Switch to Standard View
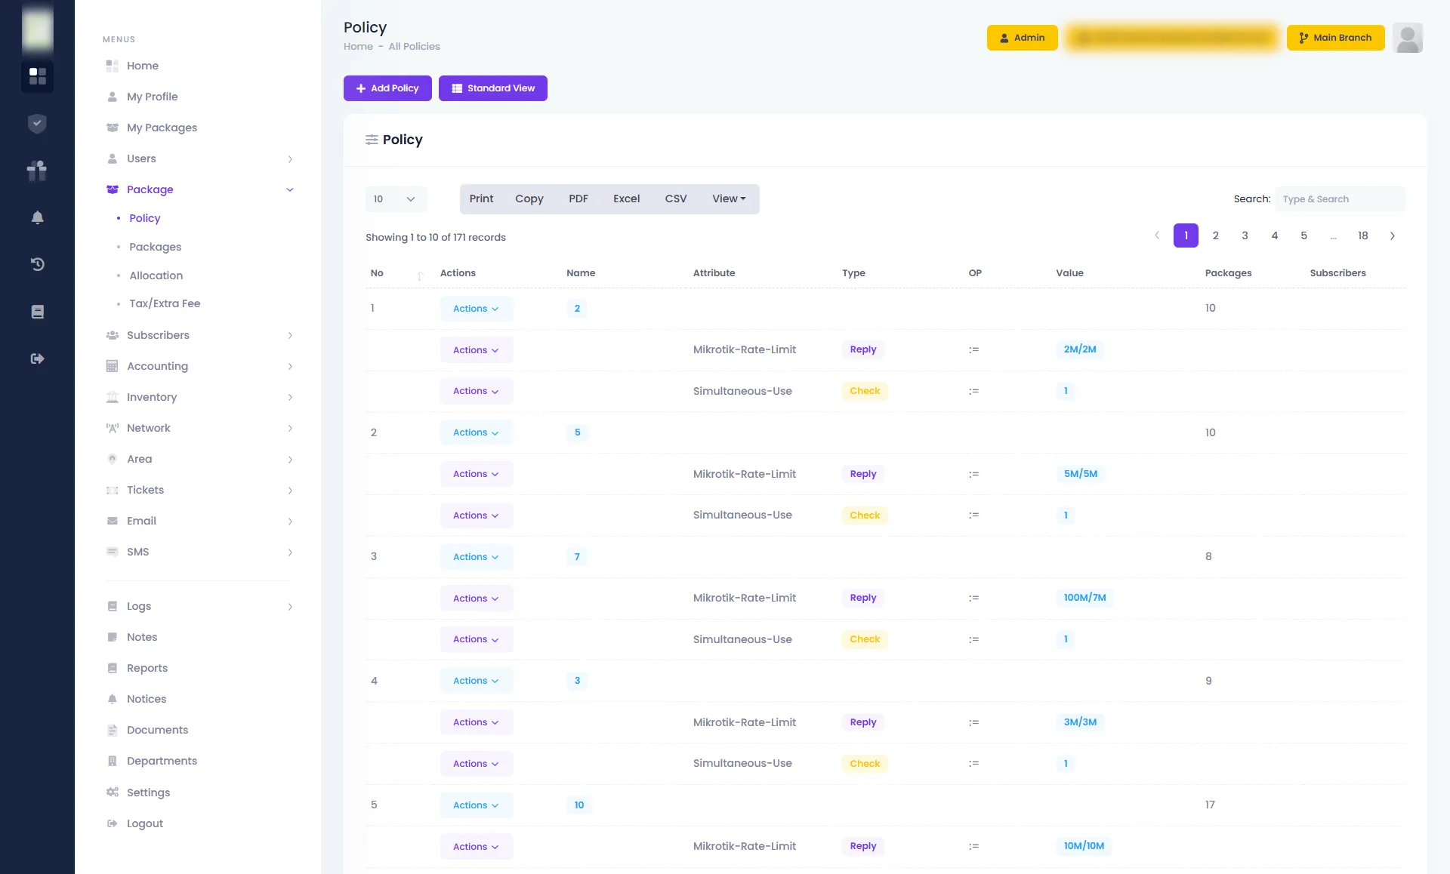 click(493, 88)
